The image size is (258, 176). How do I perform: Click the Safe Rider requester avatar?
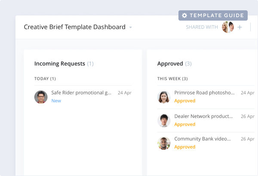click(40, 97)
